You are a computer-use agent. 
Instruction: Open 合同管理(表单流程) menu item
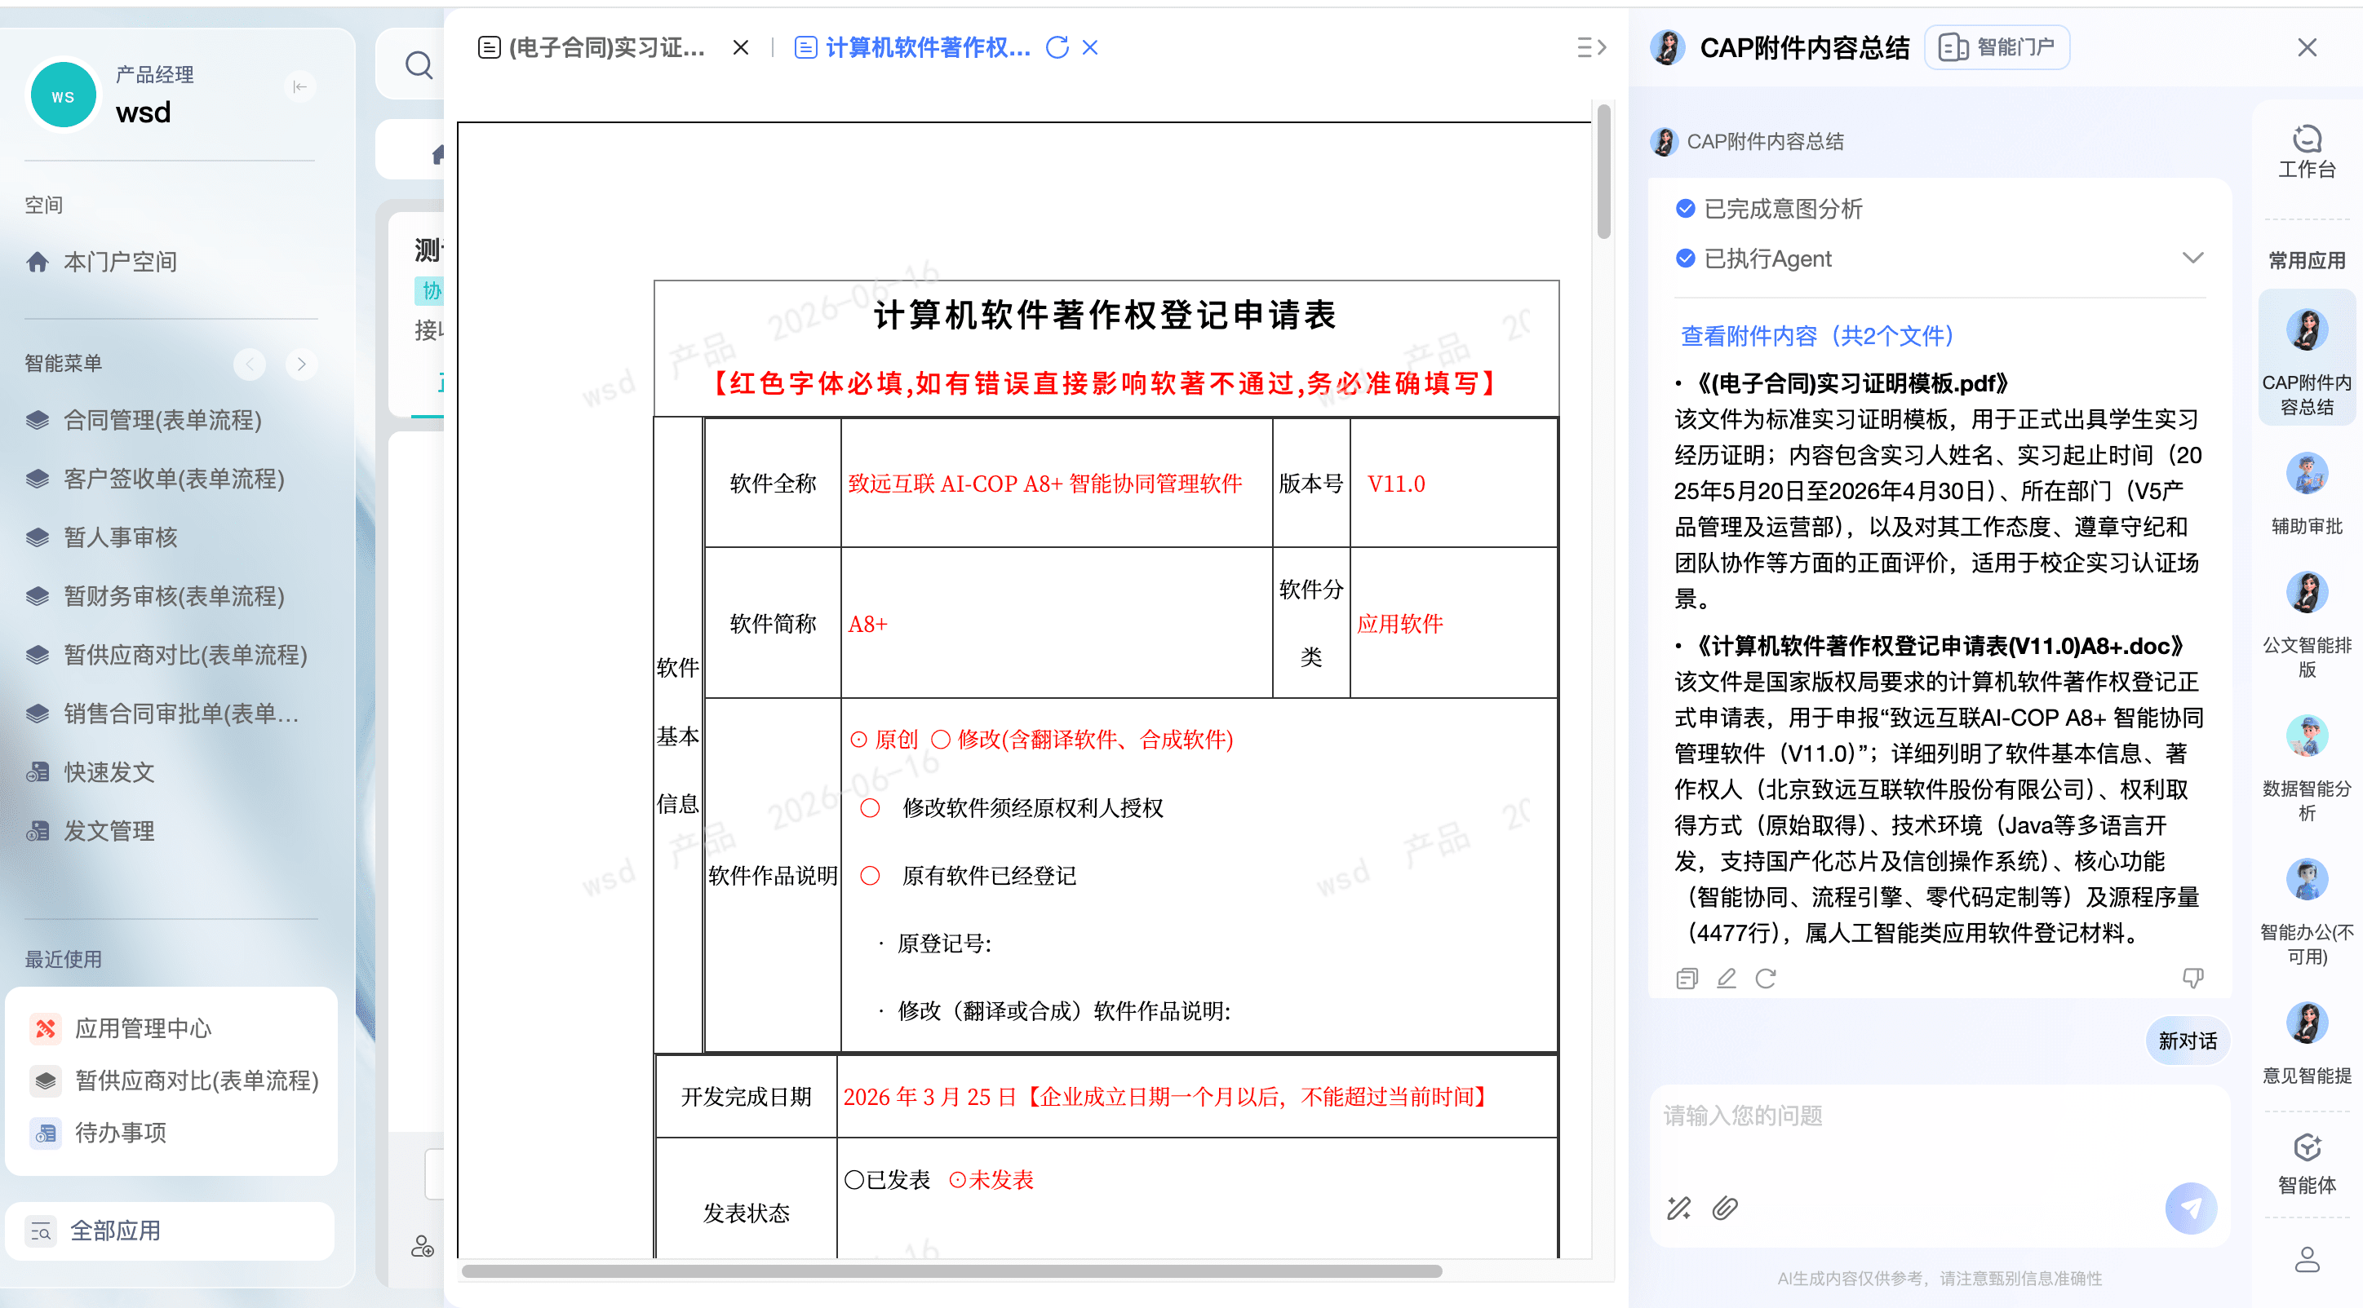click(x=162, y=420)
